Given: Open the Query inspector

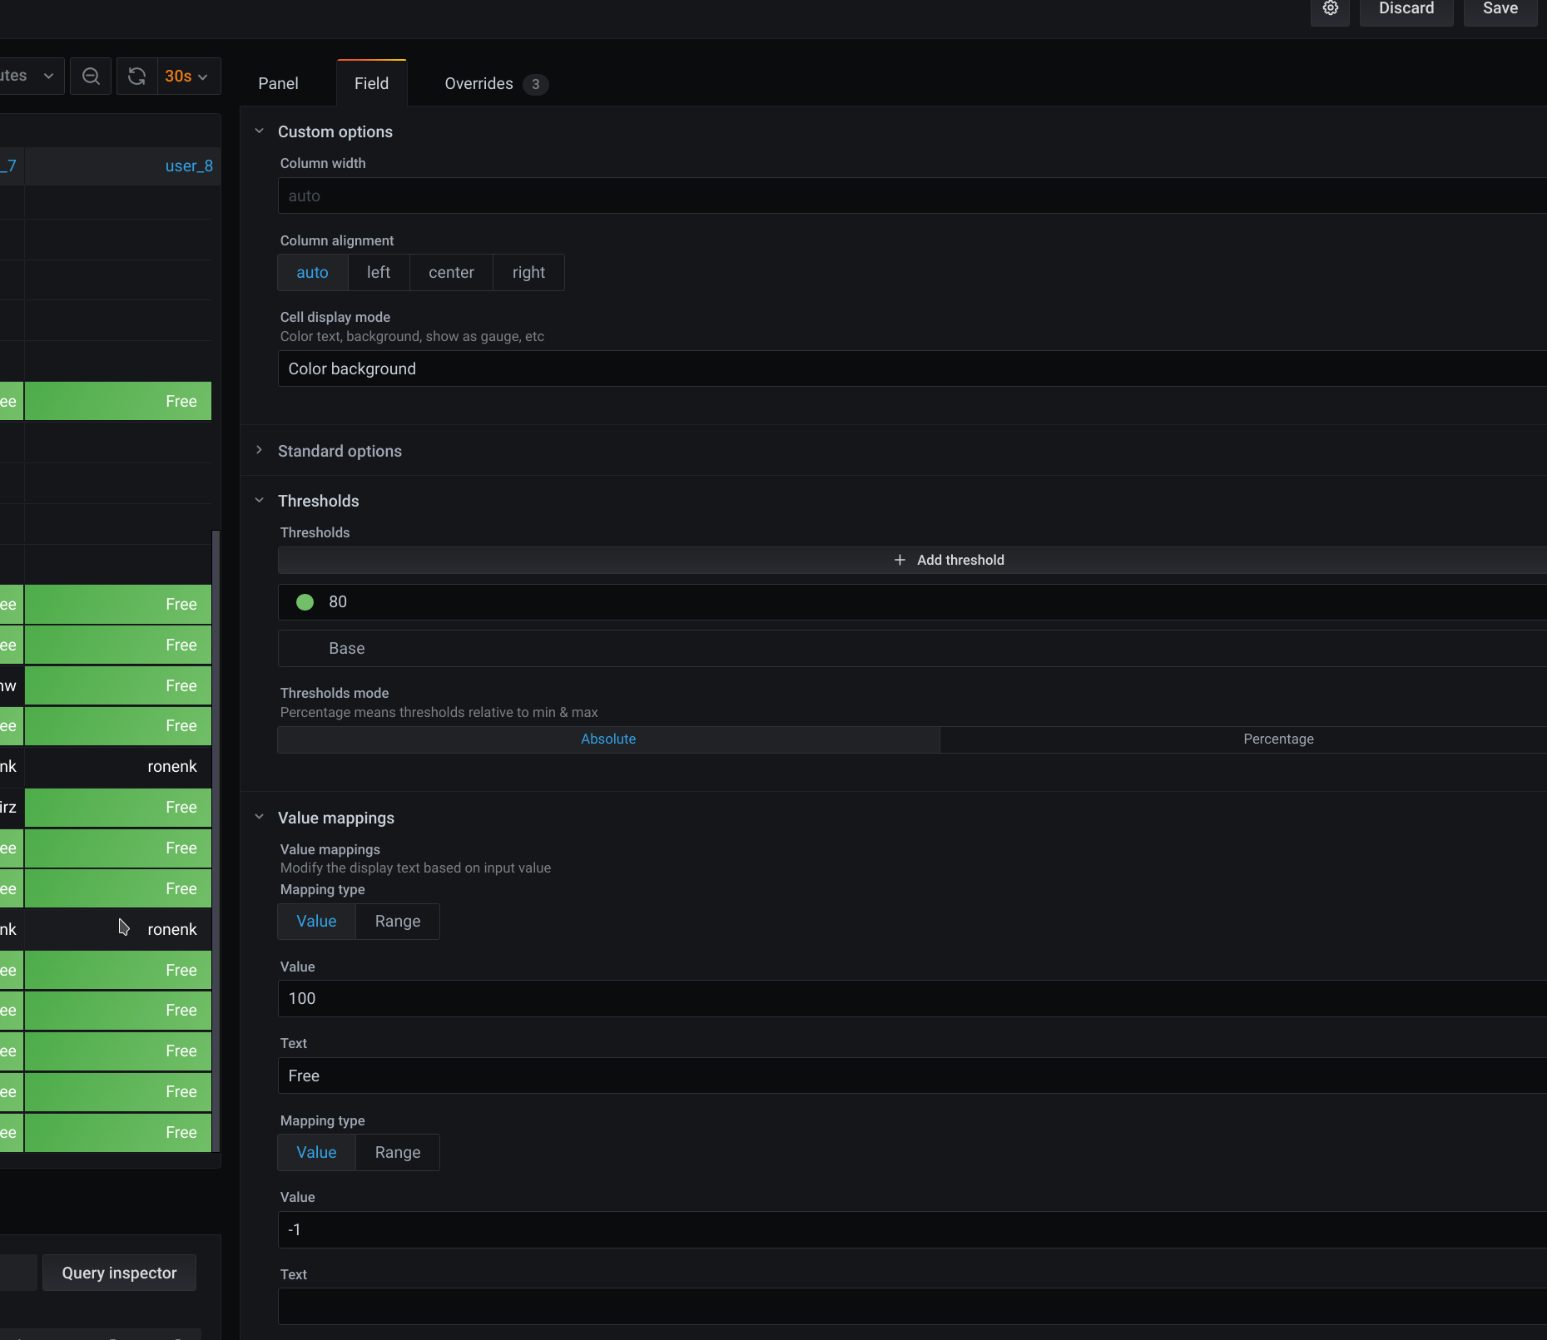Looking at the screenshot, I should (119, 1273).
